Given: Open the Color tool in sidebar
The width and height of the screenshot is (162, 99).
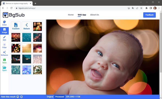Looking at the screenshot, I should (4, 23).
